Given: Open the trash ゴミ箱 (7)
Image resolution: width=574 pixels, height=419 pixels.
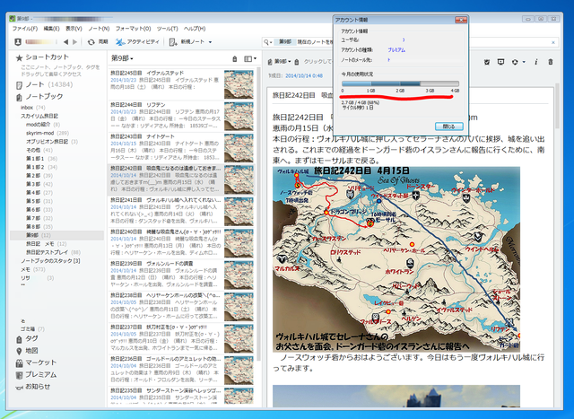Looking at the screenshot, I should [x=32, y=329].
